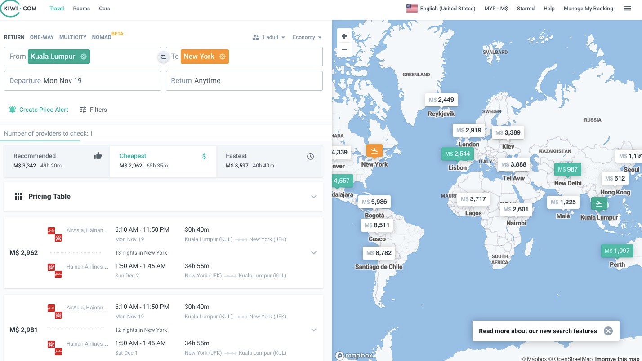
Task: Sort results by Recommended
Action: pos(57,161)
